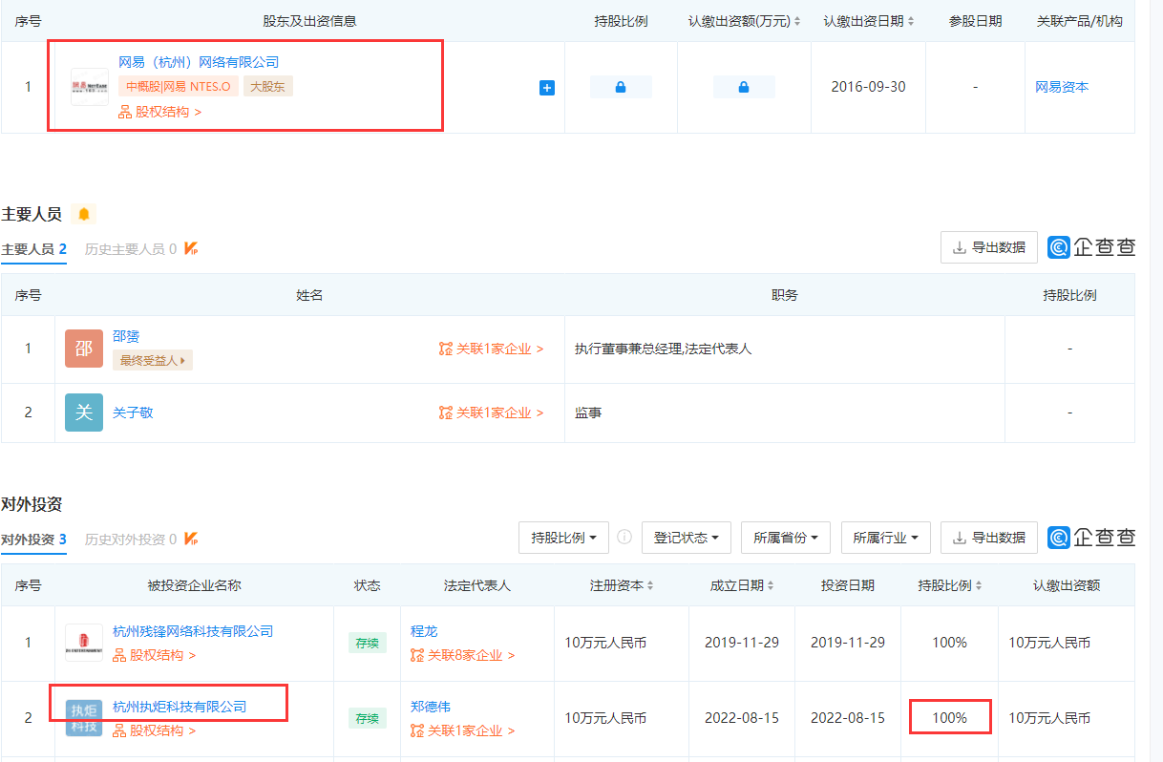Viewport: 1163px width, 762px height.
Task: Click the avatar of 邵赟
Action: (84, 349)
